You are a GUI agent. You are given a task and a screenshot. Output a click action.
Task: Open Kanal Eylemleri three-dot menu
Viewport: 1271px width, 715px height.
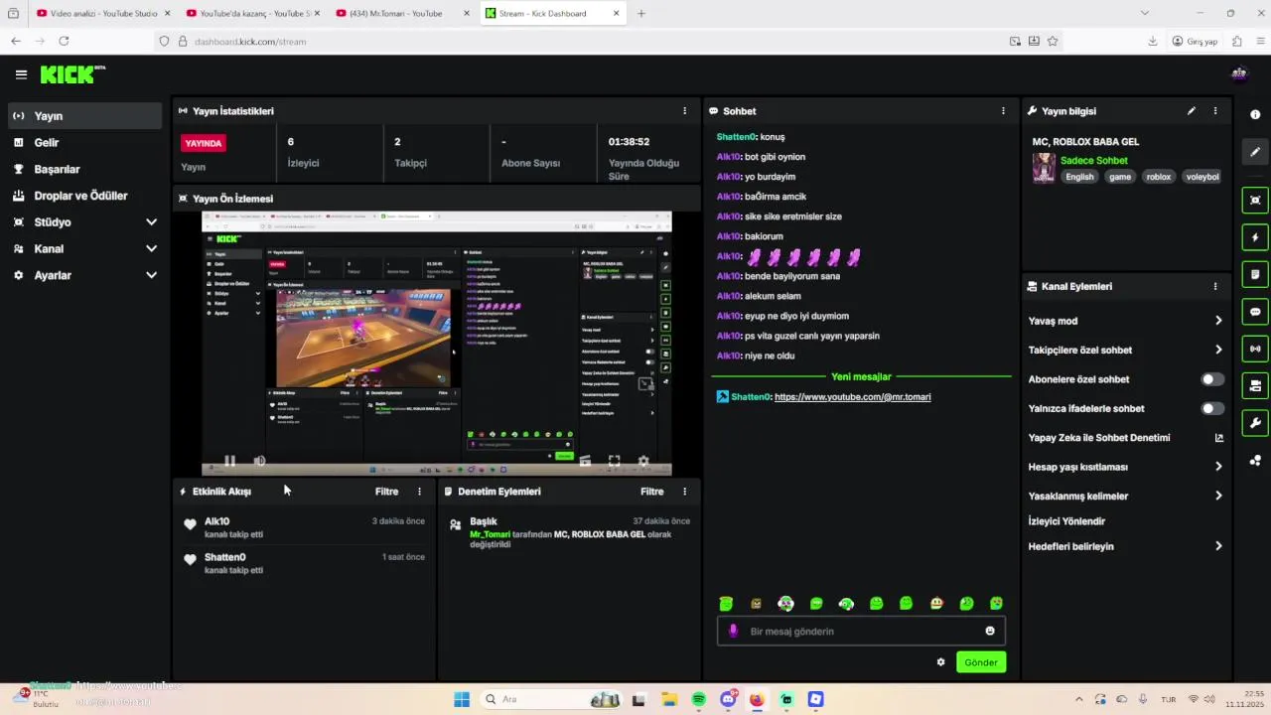(1215, 286)
